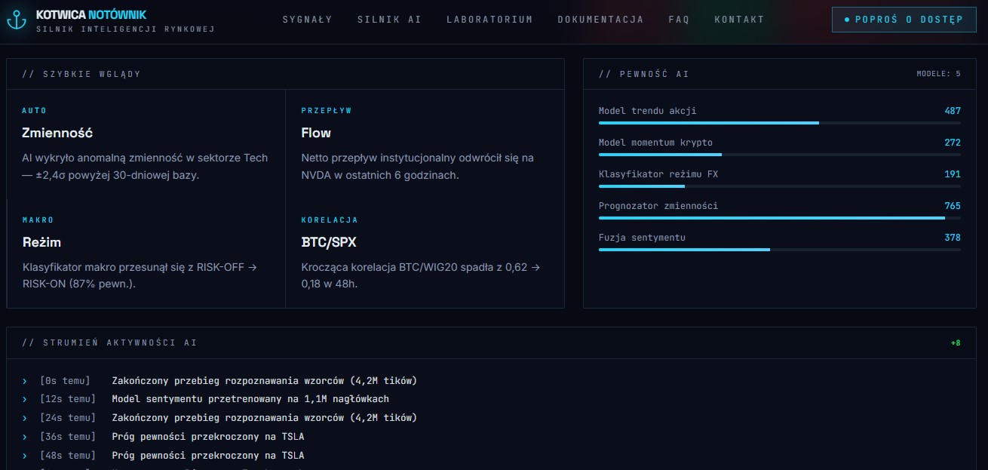
Task: Click the chevron beside the "[0s temu]" entry
Action: pyautogui.click(x=26, y=380)
